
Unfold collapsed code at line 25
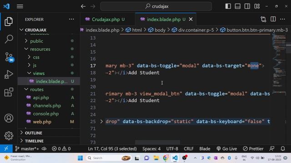101,121
